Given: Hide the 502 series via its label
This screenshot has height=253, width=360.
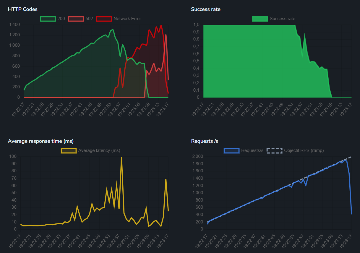Looking at the screenshot, I should coord(89,19).
